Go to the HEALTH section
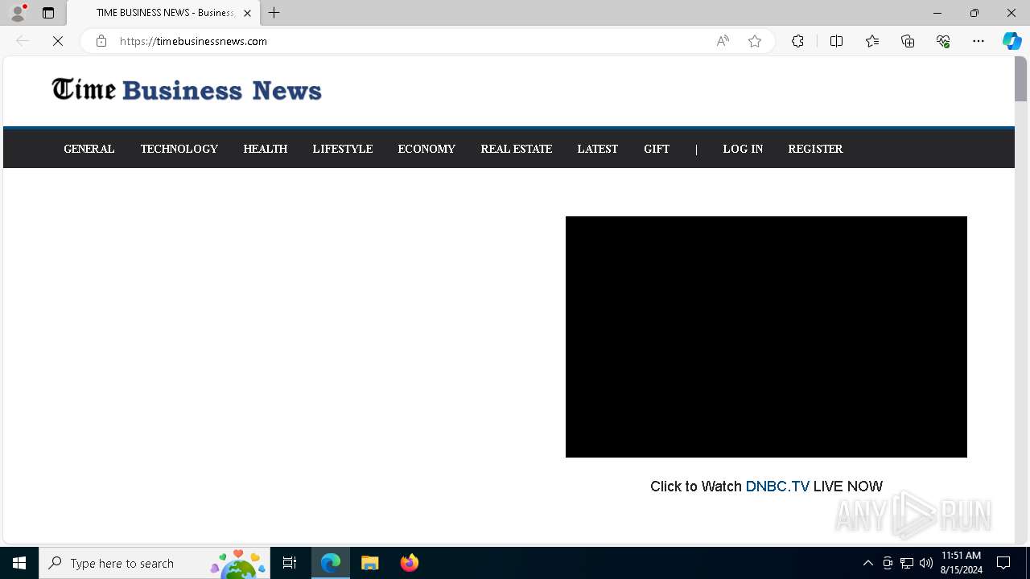The height and width of the screenshot is (579, 1030). pyautogui.click(x=266, y=149)
